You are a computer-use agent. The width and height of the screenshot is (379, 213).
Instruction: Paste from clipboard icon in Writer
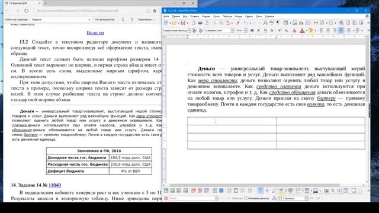[x=227, y=23]
